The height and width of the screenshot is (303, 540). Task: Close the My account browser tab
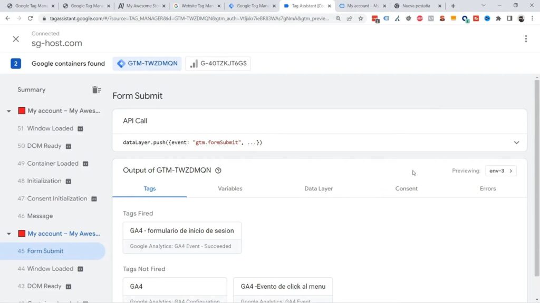coord(384,6)
